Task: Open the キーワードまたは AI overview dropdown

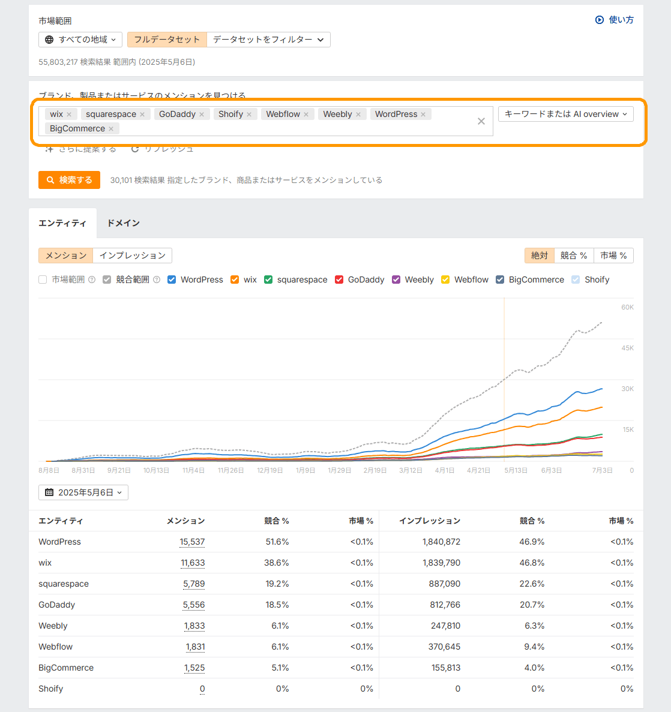Action: pyautogui.click(x=565, y=114)
